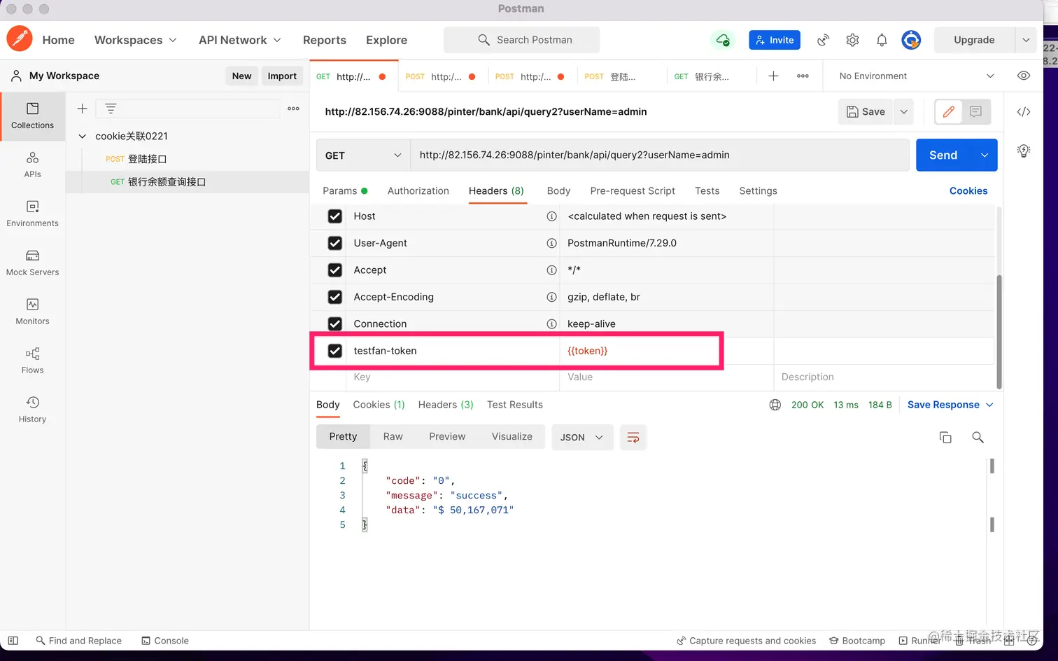1058x661 pixels.
Task: Open the comments icon beside the pencil
Action: pos(976,111)
